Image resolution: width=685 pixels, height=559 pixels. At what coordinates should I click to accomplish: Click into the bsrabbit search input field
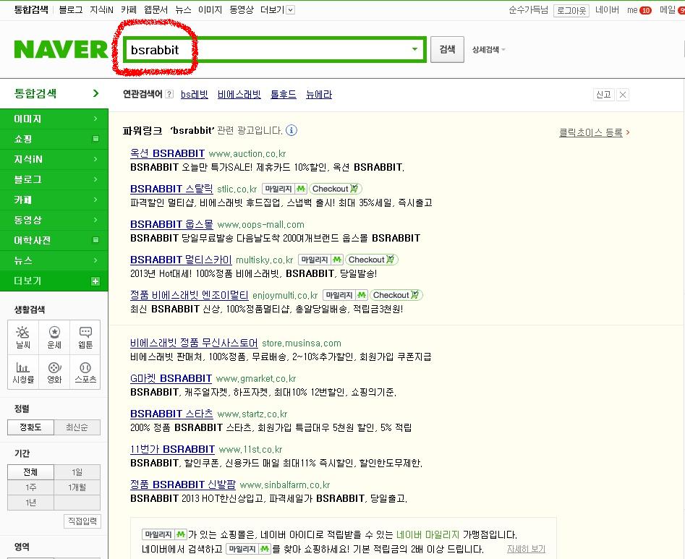(274, 49)
